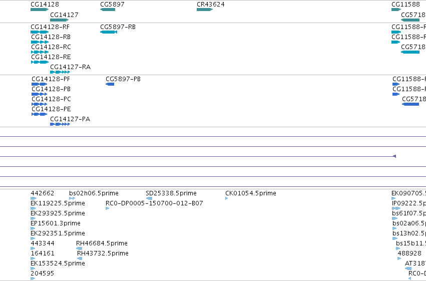Click the EST label starting IP09222
The width and height of the screenshot is (426, 281).
[x=409, y=203]
